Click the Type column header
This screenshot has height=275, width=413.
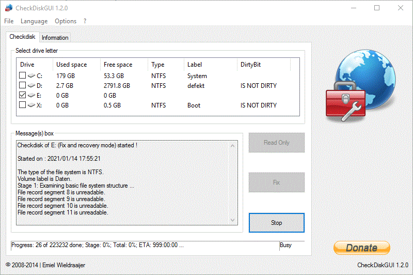click(166, 65)
